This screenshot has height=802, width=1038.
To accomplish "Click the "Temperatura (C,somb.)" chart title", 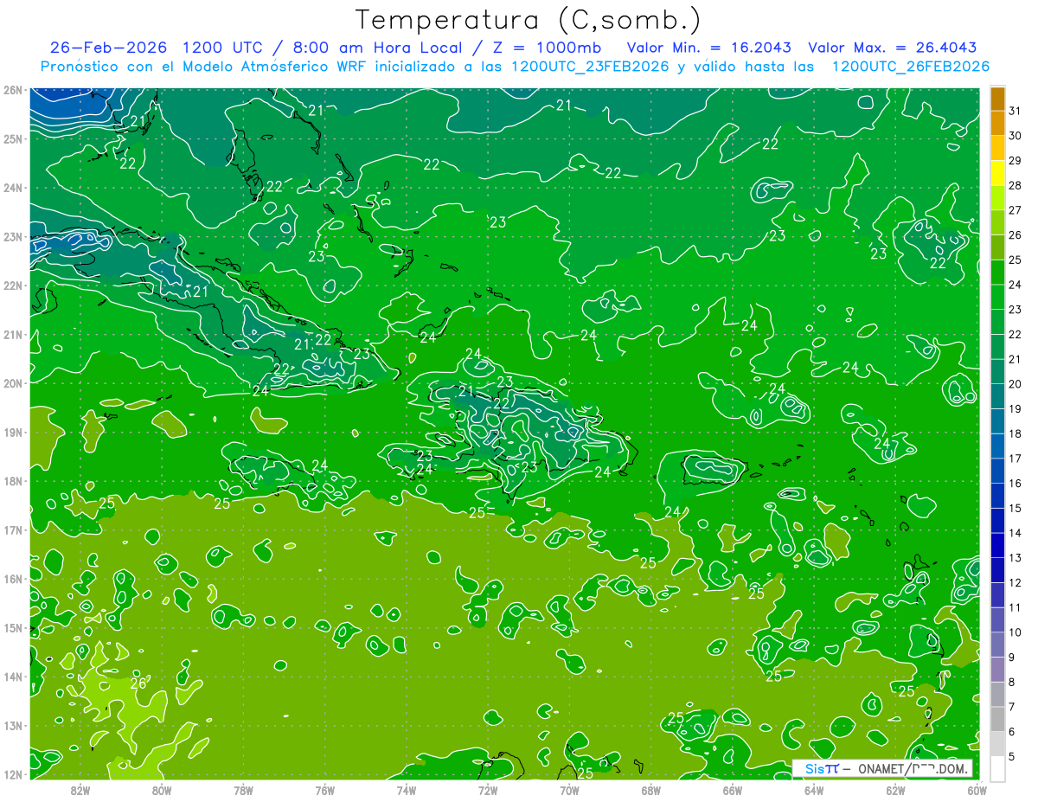I will pos(529,21).
